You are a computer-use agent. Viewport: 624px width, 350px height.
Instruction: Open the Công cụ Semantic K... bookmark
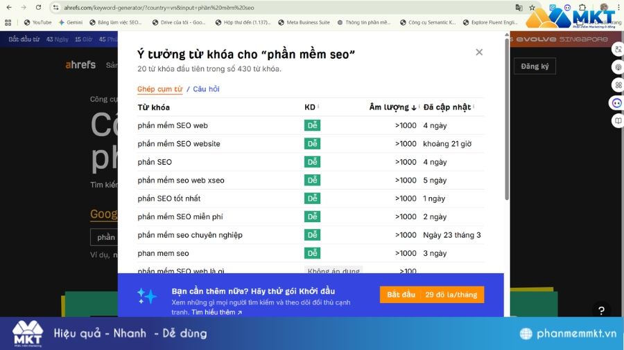pos(428,23)
